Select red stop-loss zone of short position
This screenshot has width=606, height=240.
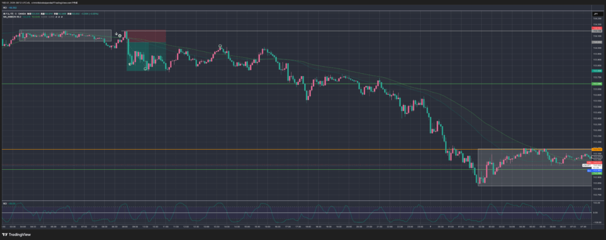(146, 35)
